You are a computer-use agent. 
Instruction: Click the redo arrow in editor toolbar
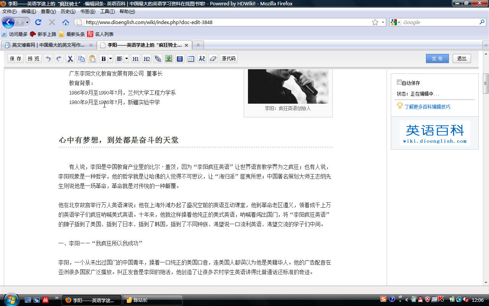pos(59,59)
